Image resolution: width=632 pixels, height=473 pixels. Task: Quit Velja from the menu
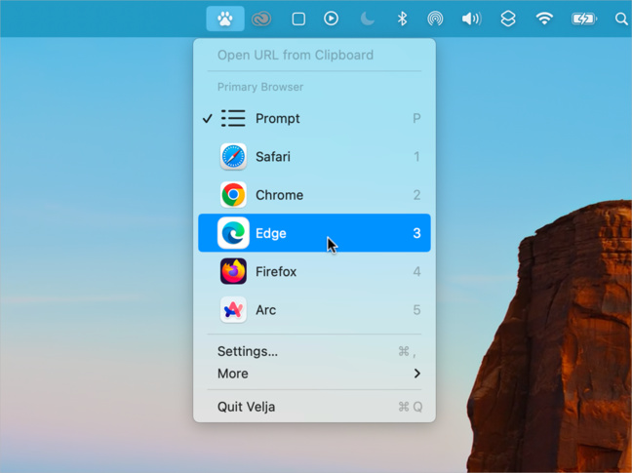pos(314,407)
